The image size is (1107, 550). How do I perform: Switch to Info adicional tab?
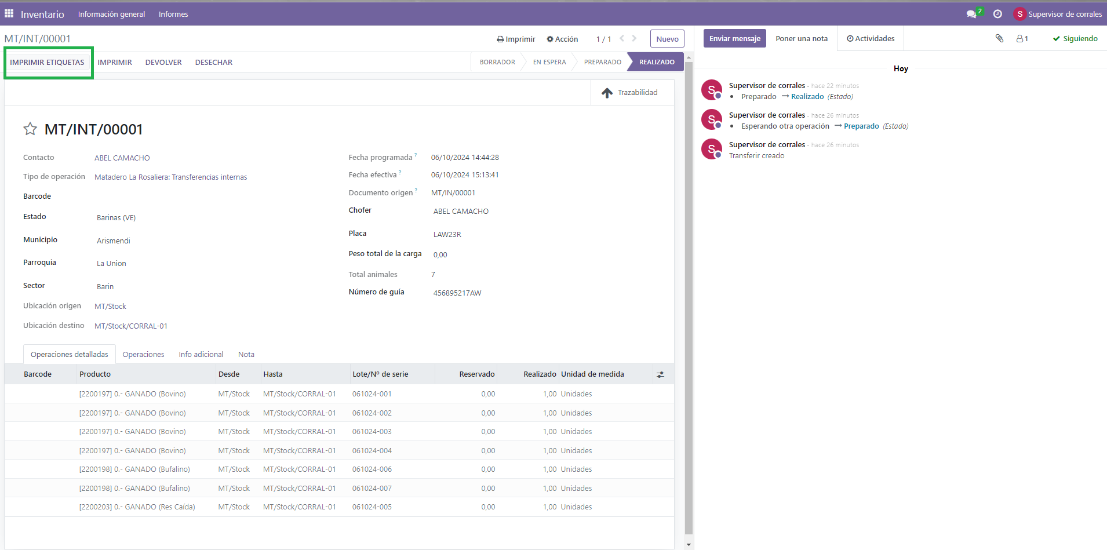[x=201, y=354]
